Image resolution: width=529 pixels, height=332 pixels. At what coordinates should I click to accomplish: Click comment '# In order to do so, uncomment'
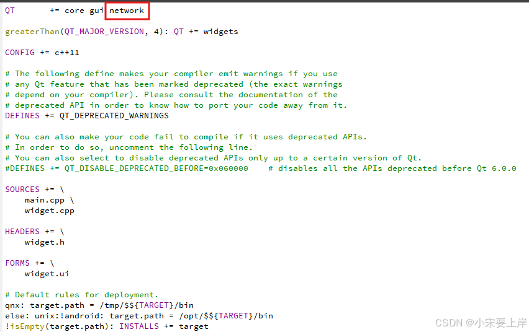(x=129, y=147)
